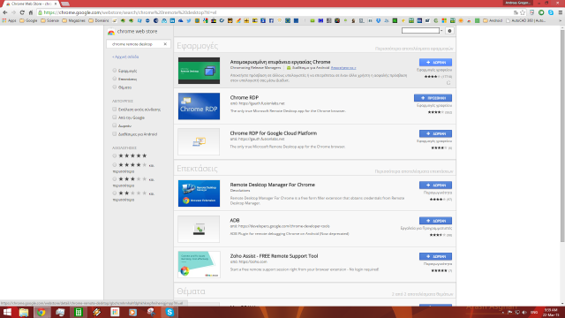The height and width of the screenshot is (318, 565).
Task: Select the four-stars-and-up rating filter
Action: [x=114, y=165]
